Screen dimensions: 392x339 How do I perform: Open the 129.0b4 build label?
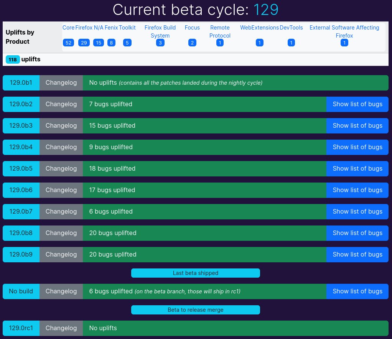coord(21,147)
